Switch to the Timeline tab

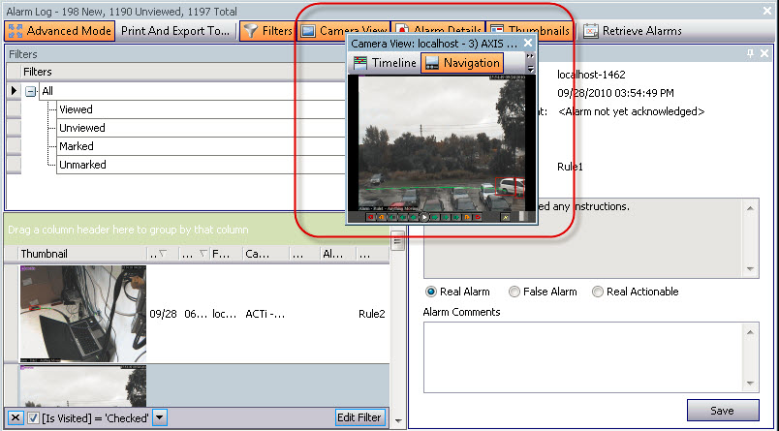(x=385, y=63)
